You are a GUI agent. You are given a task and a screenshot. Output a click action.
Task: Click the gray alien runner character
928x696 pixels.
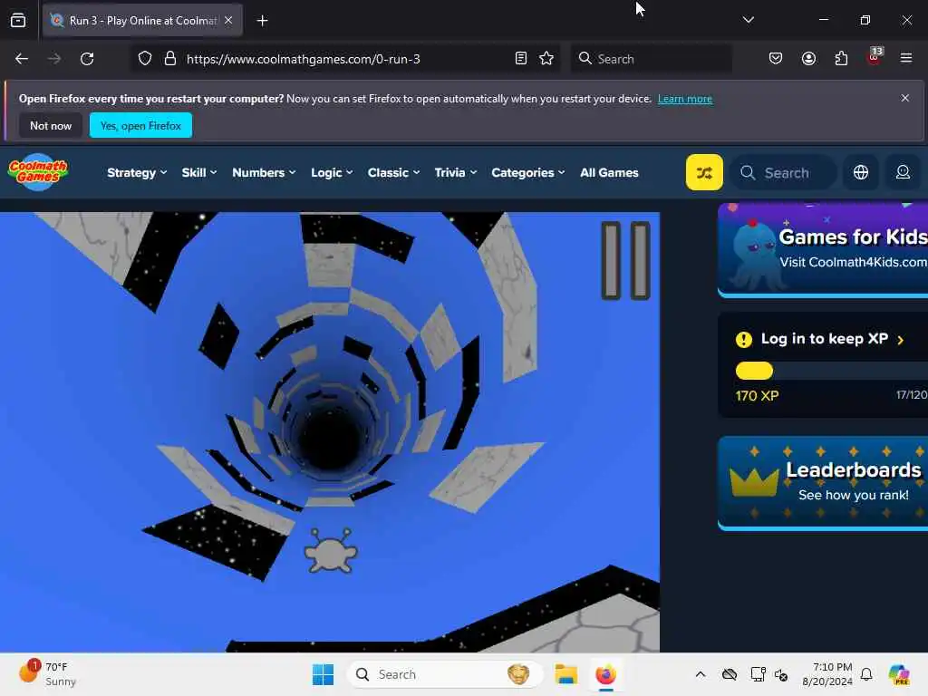tap(330, 551)
